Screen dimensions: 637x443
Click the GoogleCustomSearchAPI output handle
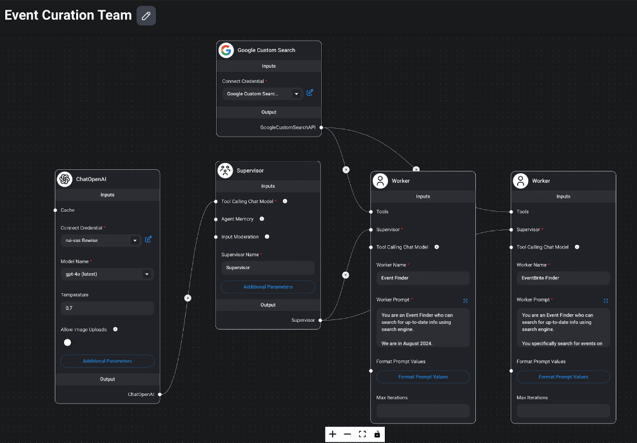(x=321, y=127)
